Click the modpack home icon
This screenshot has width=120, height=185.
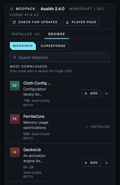12,9
